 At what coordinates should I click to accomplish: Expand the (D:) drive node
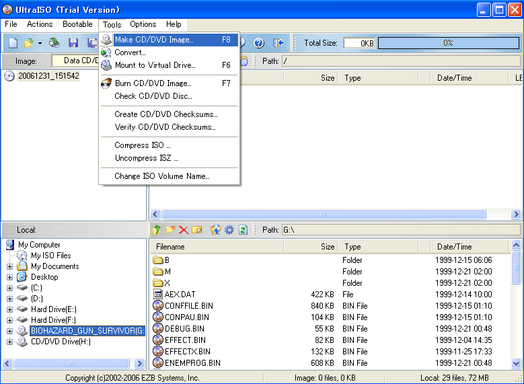coord(9,299)
